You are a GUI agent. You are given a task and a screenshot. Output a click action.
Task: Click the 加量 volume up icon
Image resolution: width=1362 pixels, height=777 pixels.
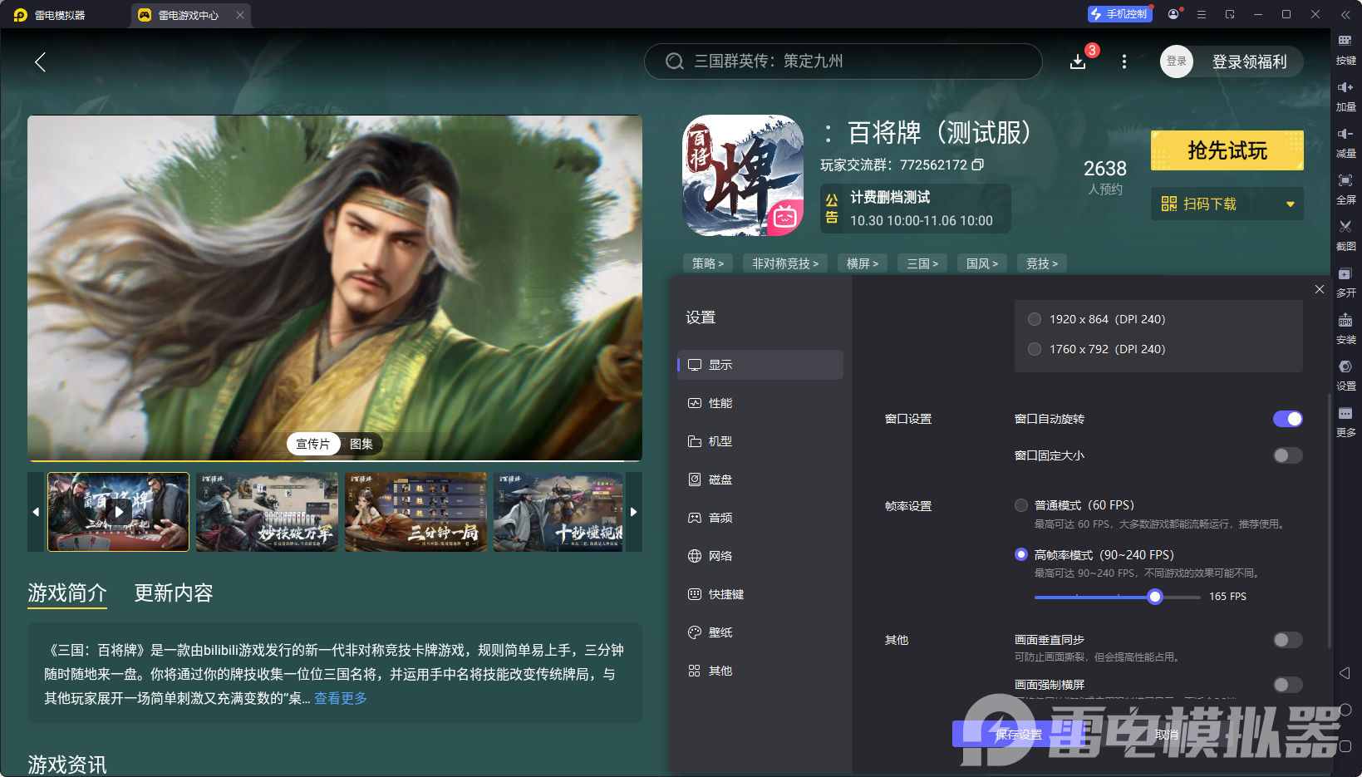1346,87
